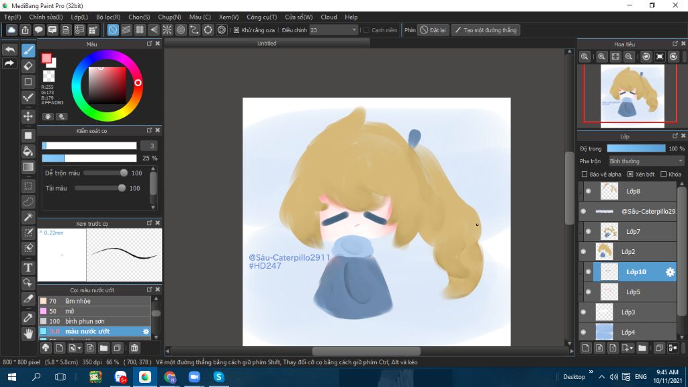
Task: Open the Cloud menu
Action: (329, 17)
